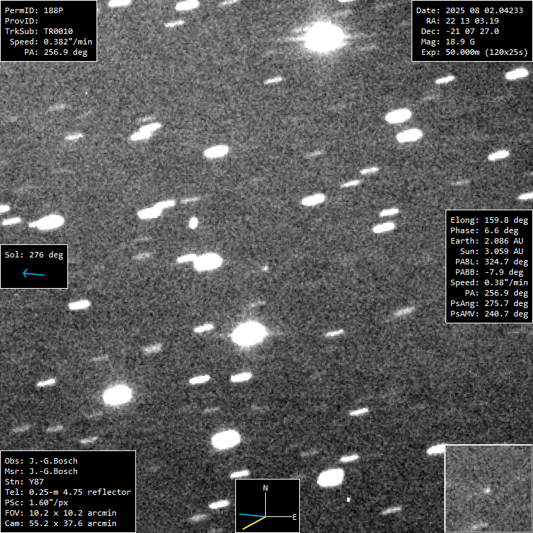533x533 pixels.
Task: Click 'Tel: 0.25-m 4.75 reflector' line
Action: 68,492
